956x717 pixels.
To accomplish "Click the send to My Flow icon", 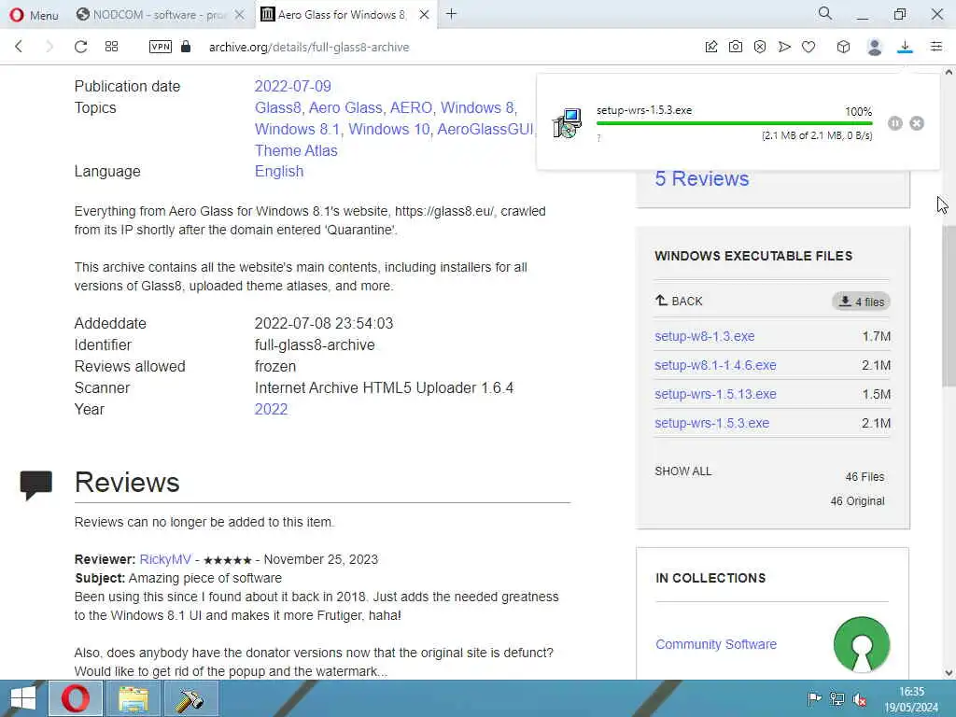I will (784, 47).
